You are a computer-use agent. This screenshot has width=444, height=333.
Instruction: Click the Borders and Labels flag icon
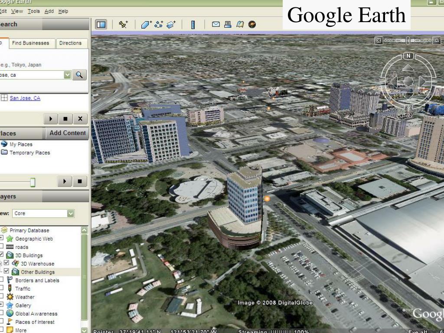(x=10, y=280)
